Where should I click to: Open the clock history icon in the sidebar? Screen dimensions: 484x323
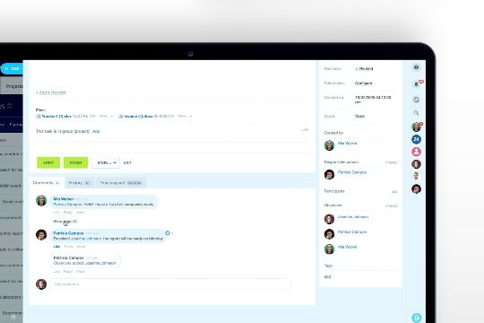[x=416, y=100]
